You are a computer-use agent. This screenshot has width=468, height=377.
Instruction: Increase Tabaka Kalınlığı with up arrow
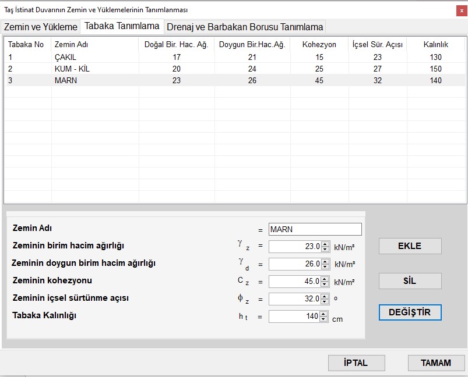(x=324, y=314)
